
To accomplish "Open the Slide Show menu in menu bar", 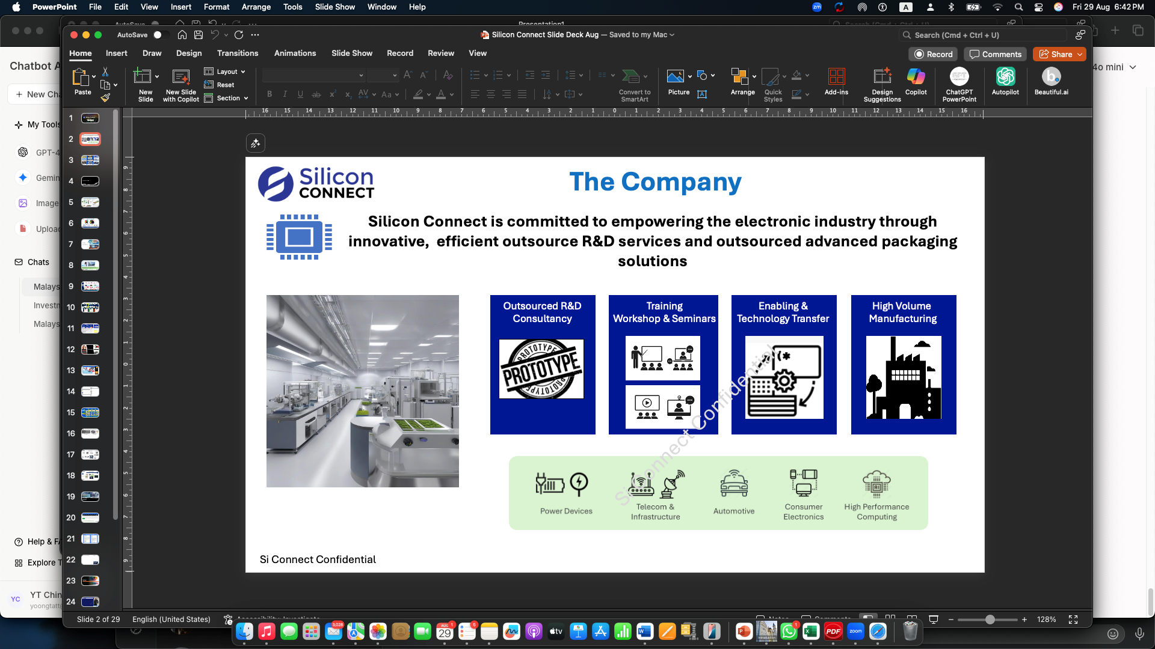I will (334, 7).
